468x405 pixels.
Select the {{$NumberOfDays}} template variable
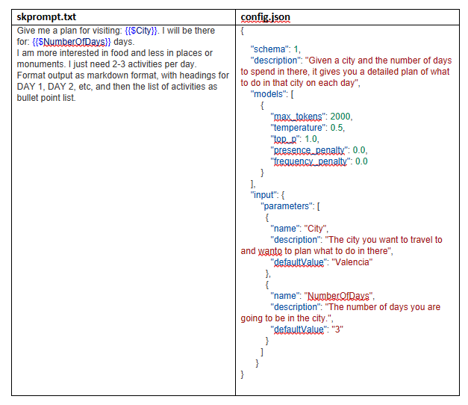pyautogui.click(x=72, y=42)
